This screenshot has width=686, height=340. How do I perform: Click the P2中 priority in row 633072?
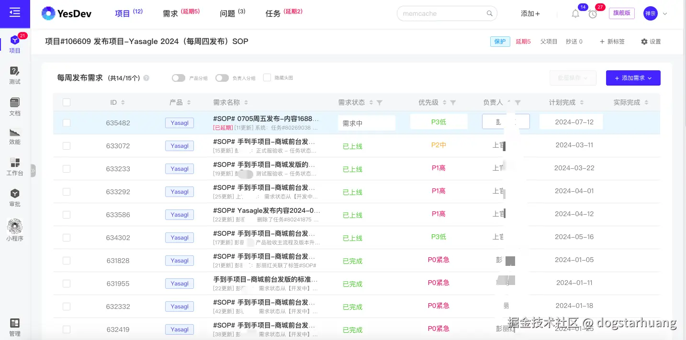coord(439,145)
